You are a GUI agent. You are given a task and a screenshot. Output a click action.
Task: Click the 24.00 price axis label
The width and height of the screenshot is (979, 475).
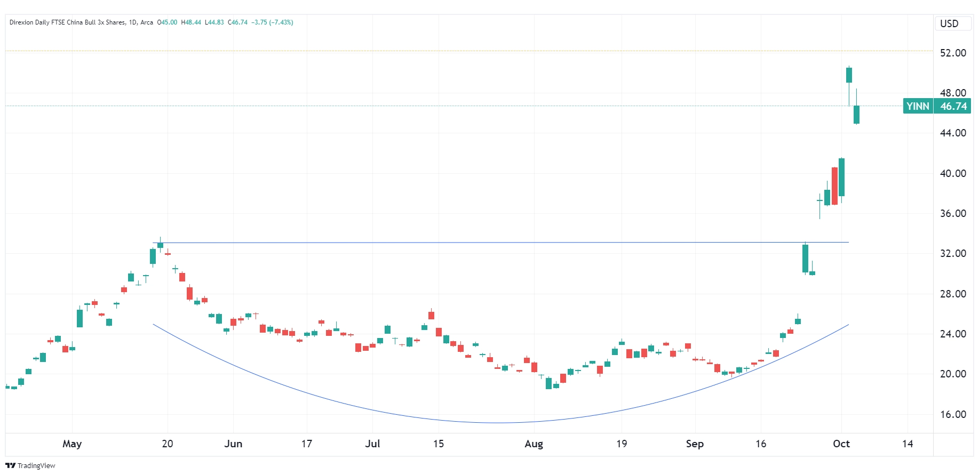pyautogui.click(x=953, y=334)
